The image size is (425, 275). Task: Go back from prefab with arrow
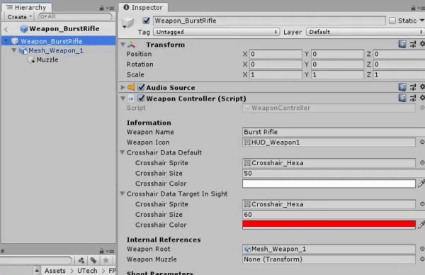point(6,29)
